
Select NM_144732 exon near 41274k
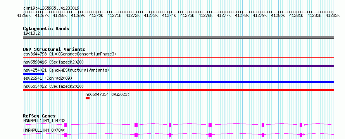[x=170, y=125]
